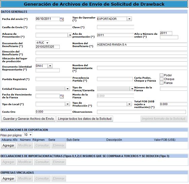Click the Descripción column header

click(114, 140)
